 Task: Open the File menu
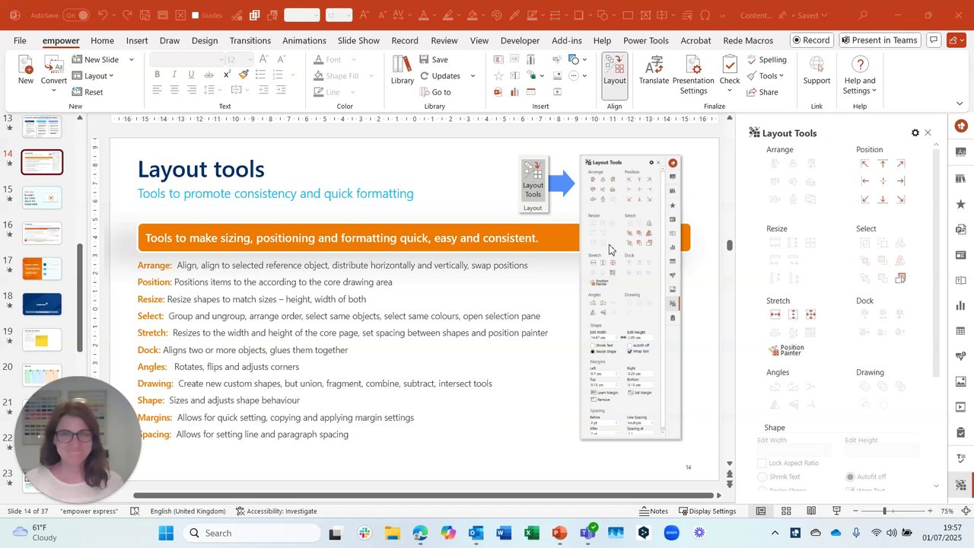[x=20, y=40]
